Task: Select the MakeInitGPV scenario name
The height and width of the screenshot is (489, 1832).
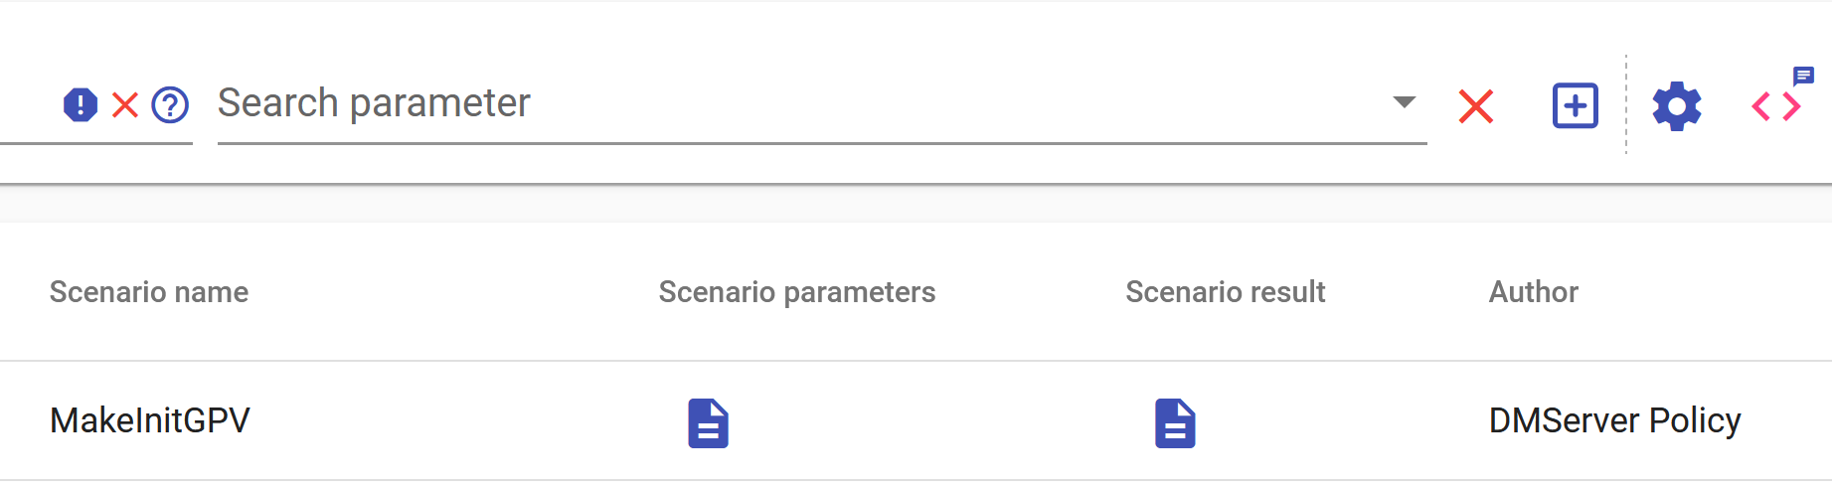Action: click(150, 420)
